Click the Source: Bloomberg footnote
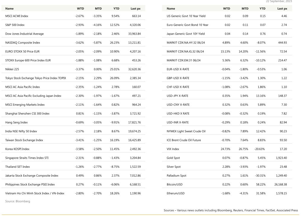 18,201
